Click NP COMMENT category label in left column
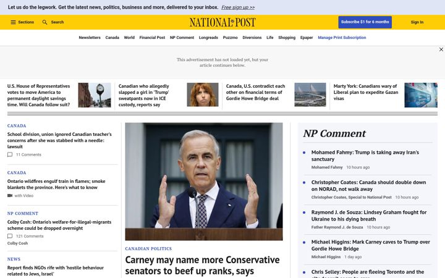Viewport: 445px width, 278px height. coord(23,213)
